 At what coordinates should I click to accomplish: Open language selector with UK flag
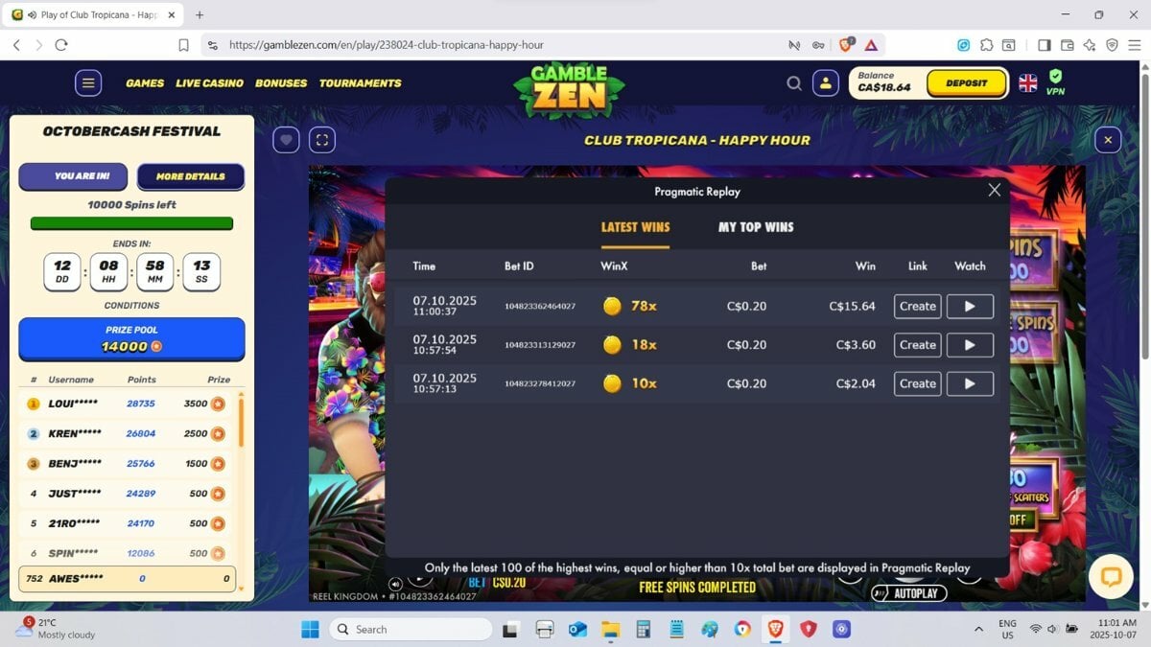point(1027,83)
